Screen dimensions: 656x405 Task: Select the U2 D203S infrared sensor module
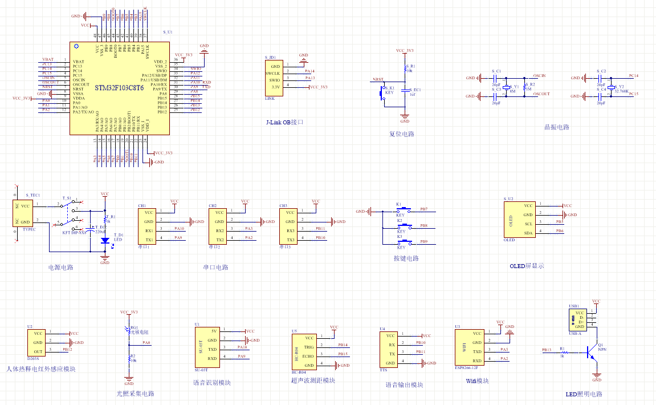click(x=36, y=343)
